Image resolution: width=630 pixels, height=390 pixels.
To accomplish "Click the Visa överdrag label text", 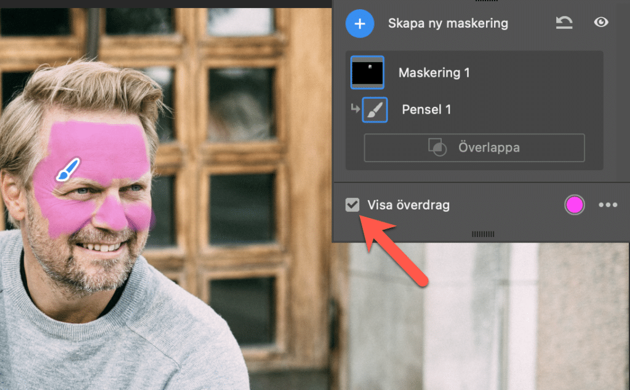I will (x=408, y=205).
